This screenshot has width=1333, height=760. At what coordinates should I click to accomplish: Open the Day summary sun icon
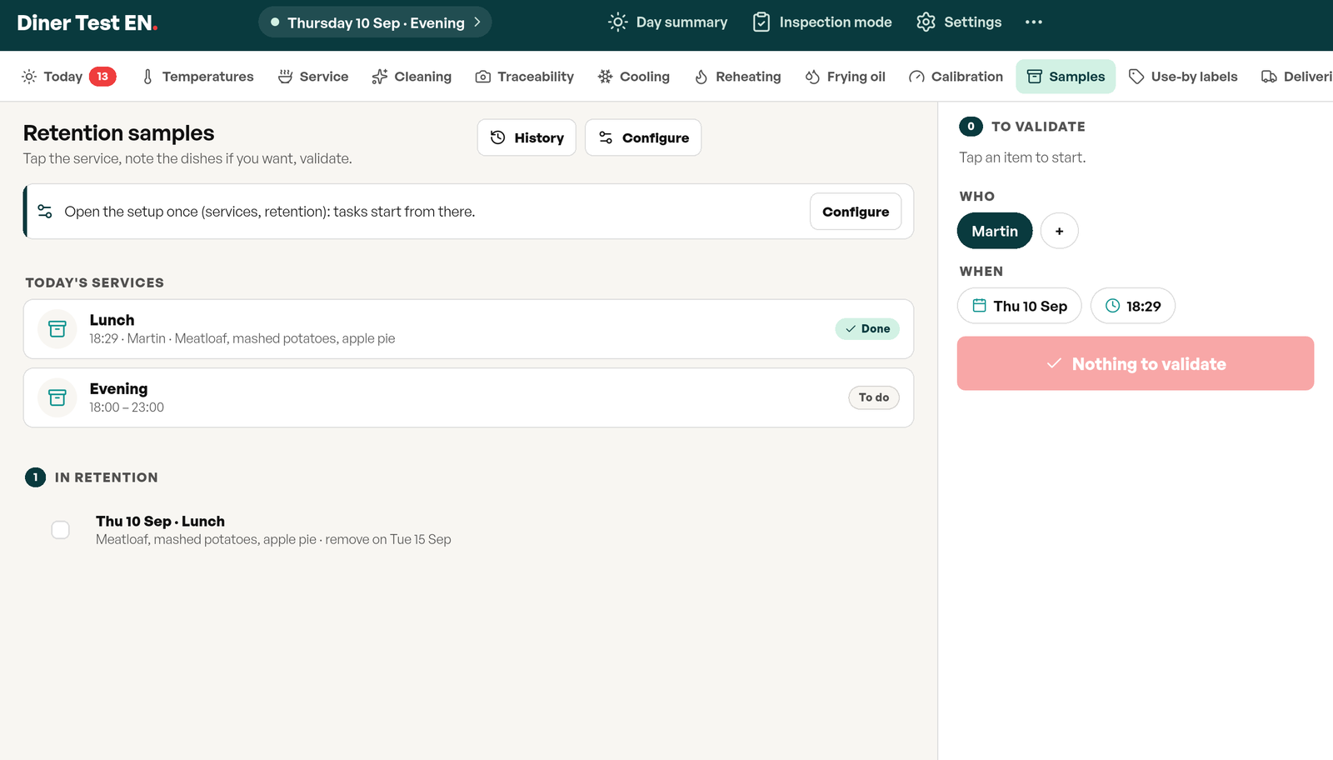617,22
